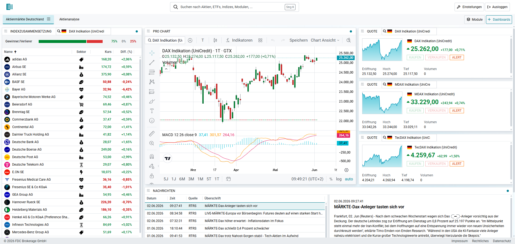
Task: Focus the main search field for Aktien, ETFs
Action: (x=234, y=7)
